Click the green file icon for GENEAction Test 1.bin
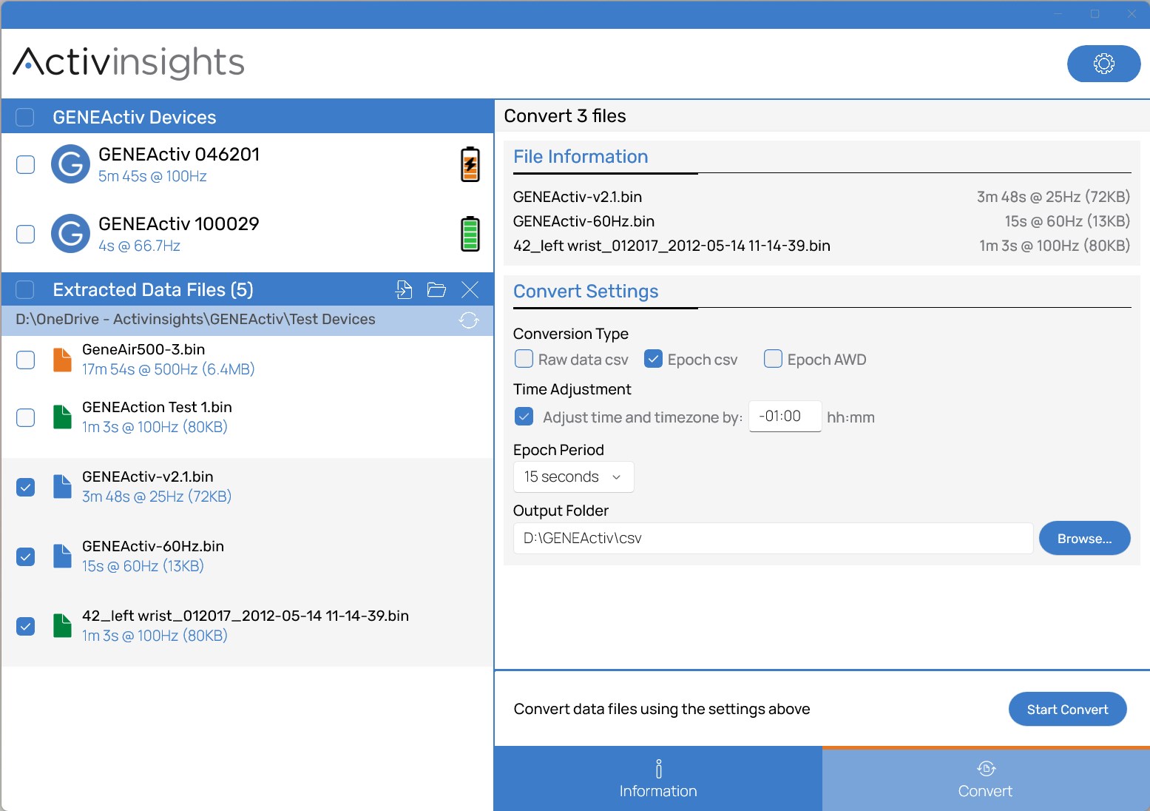The height and width of the screenshot is (811, 1150). coord(62,417)
